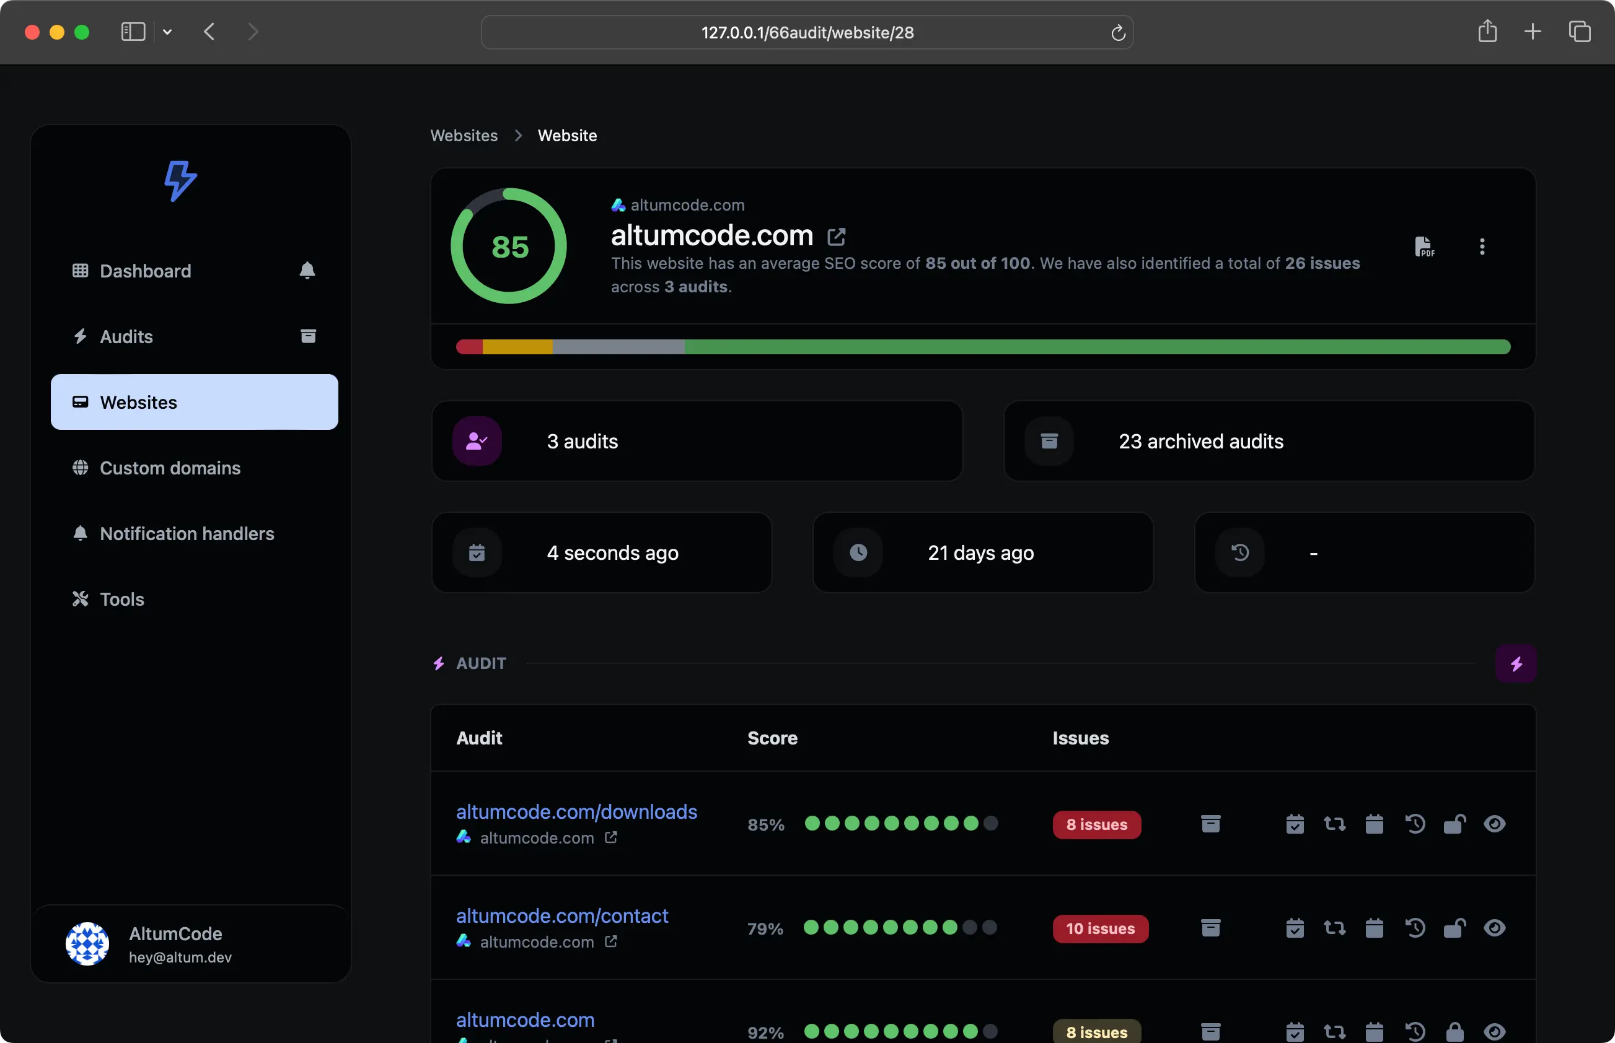
Task: Open Notification handlers menu item
Action: click(x=187, y=534)
